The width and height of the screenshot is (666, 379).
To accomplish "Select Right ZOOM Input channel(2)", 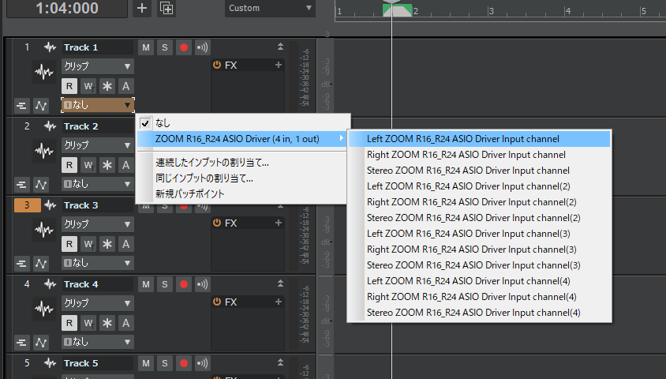I will [x=480, y=202].
